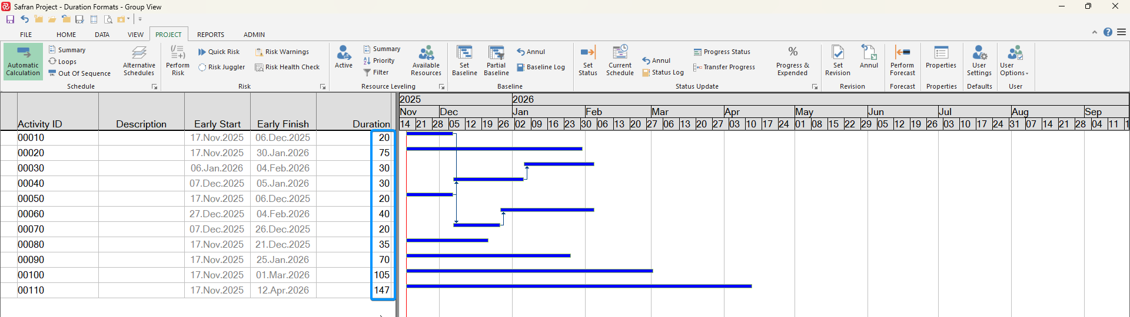The height and width of the screenshot is (317, 1130).
Task: Open the VIEW ribbon tab
Action: tap(135, 35)
